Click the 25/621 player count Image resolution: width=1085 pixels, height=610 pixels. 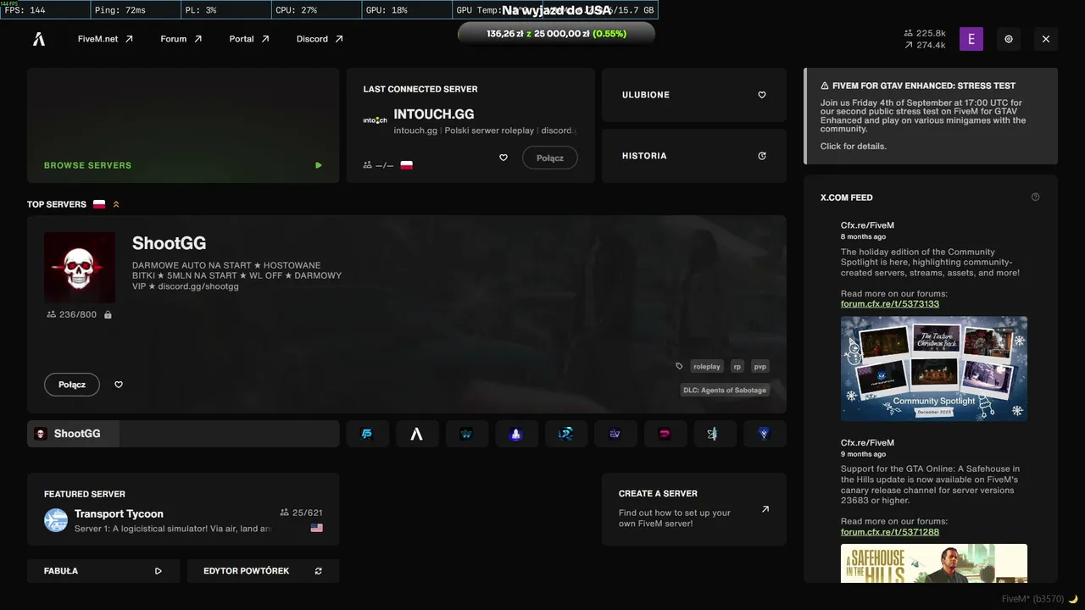tap(302, 513)
